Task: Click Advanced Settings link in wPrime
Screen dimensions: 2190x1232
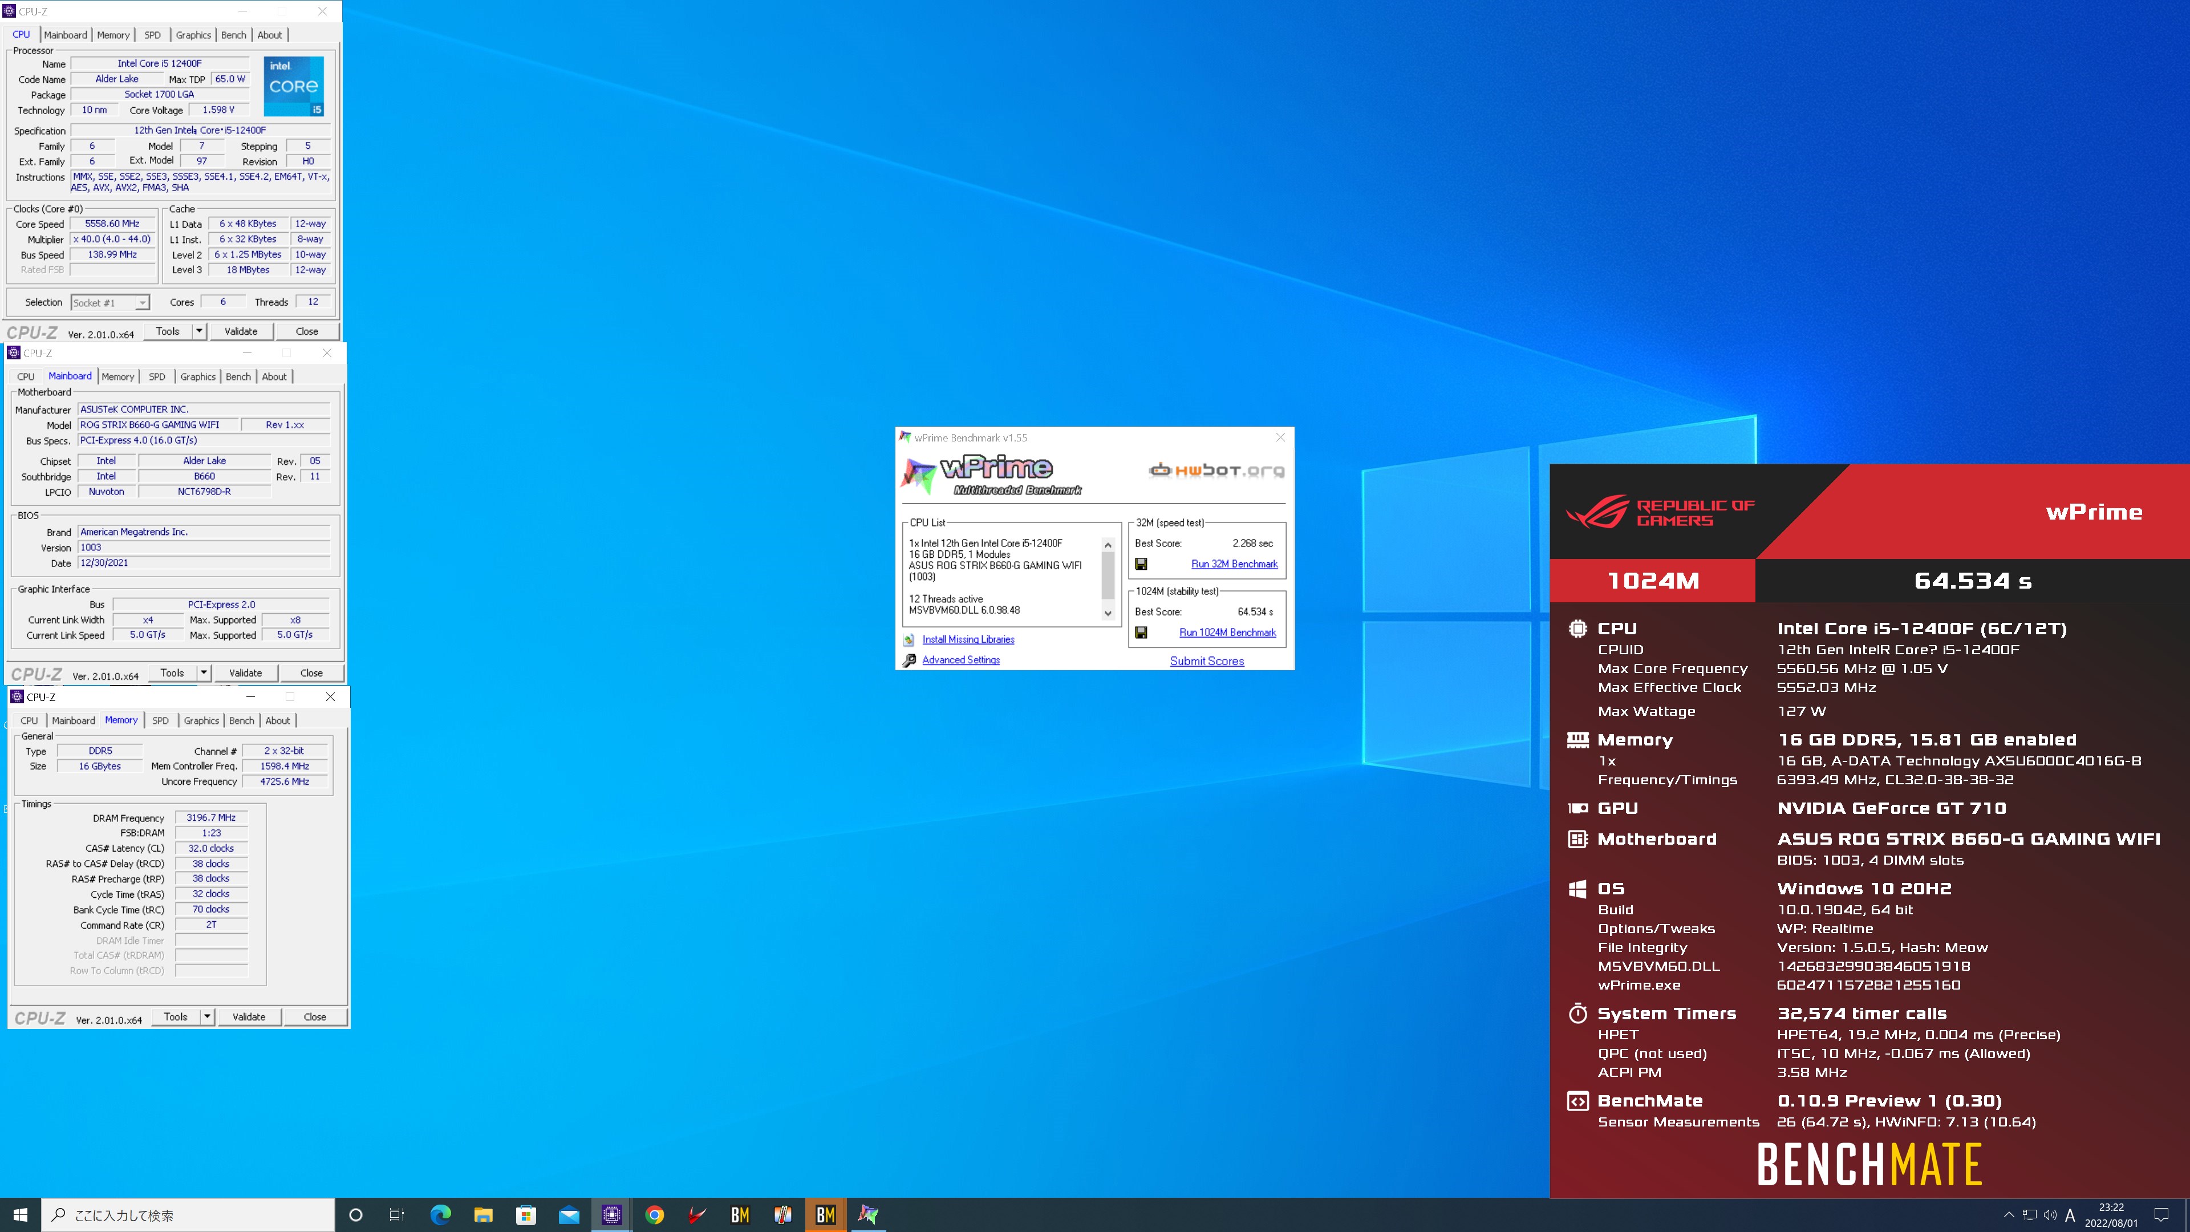Action: coord(960,660)
